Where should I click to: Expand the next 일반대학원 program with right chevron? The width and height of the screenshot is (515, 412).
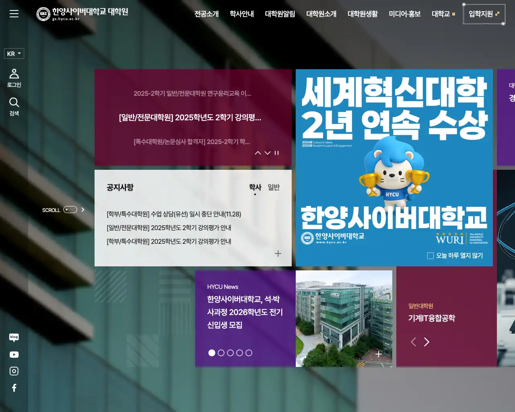coord(426,342)
